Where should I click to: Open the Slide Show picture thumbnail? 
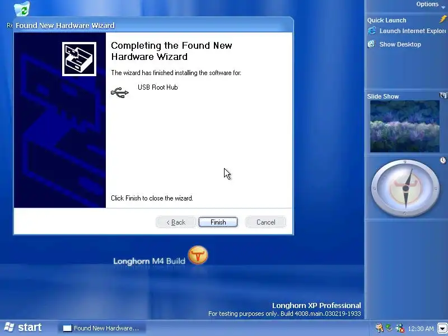pyautogui.click(x=404, y=127)
